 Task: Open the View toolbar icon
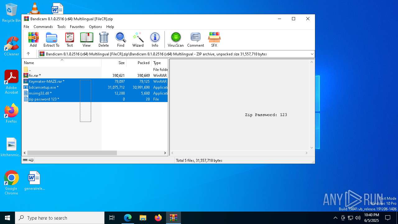(86, 40)
